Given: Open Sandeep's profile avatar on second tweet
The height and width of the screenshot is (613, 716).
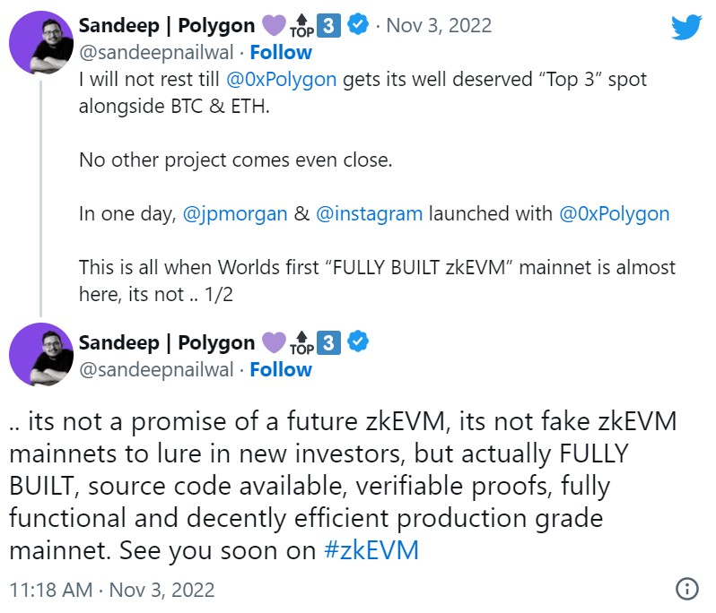Looking at the screenshot, I should (x=39, y=356).
